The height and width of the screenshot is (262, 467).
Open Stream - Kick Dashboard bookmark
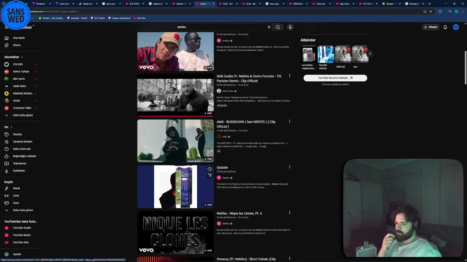click(x=51, y=18)
